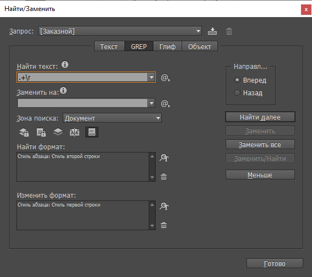Open special characters menu for Найти текст

[165, 78]
